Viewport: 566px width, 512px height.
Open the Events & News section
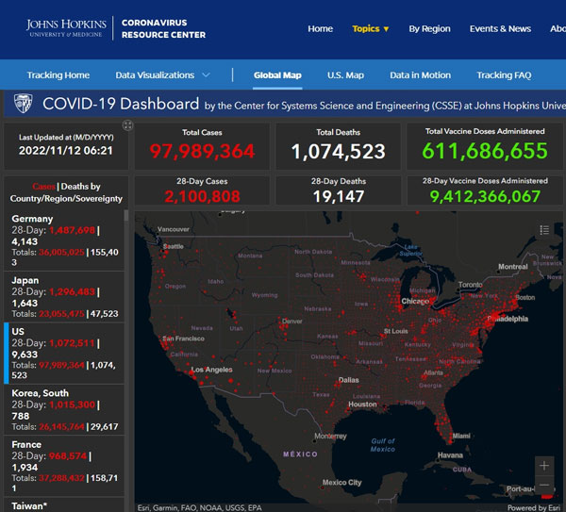[500, 28]
